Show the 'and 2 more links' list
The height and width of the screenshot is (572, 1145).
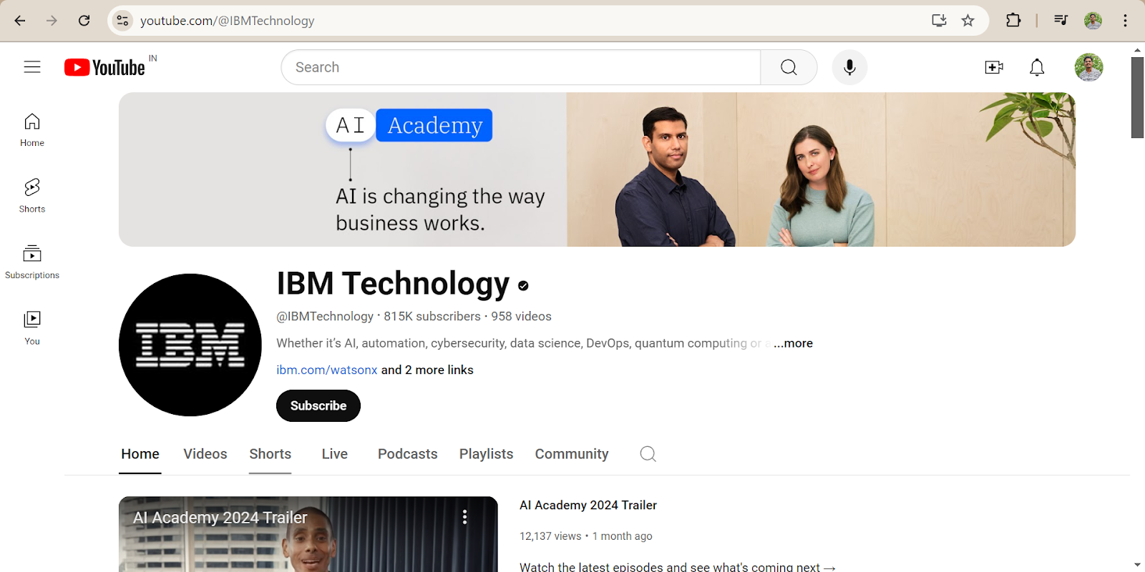click(x=427, y=370)
